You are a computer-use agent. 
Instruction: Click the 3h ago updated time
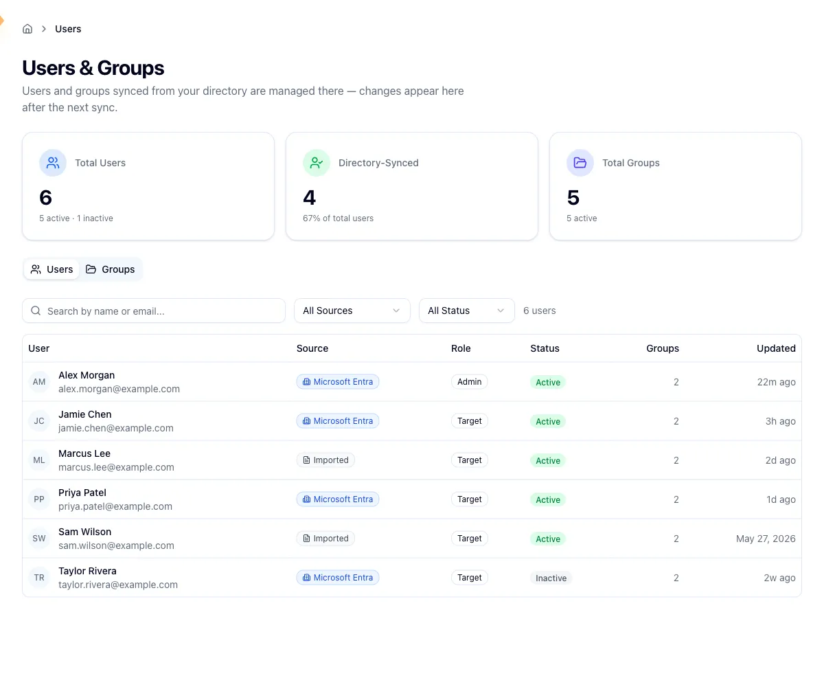[781, 421]
